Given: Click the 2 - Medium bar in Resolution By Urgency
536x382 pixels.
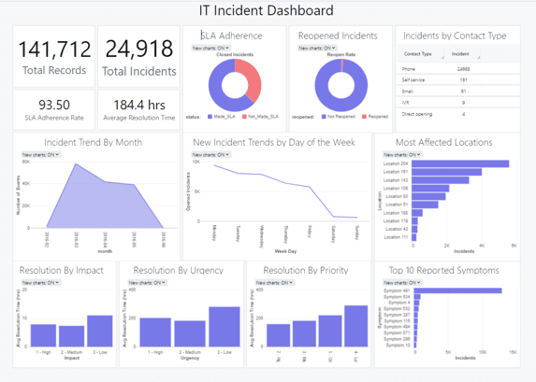Looking at the screenshot, I should [x=190, y=333].
